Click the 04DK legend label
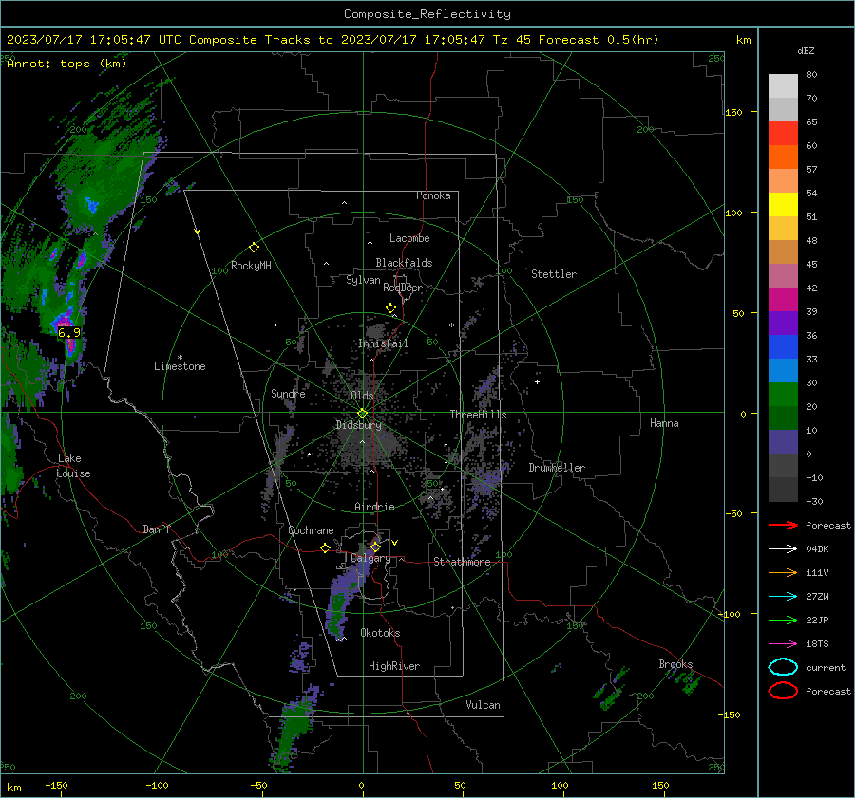 (x=817, y=549)
